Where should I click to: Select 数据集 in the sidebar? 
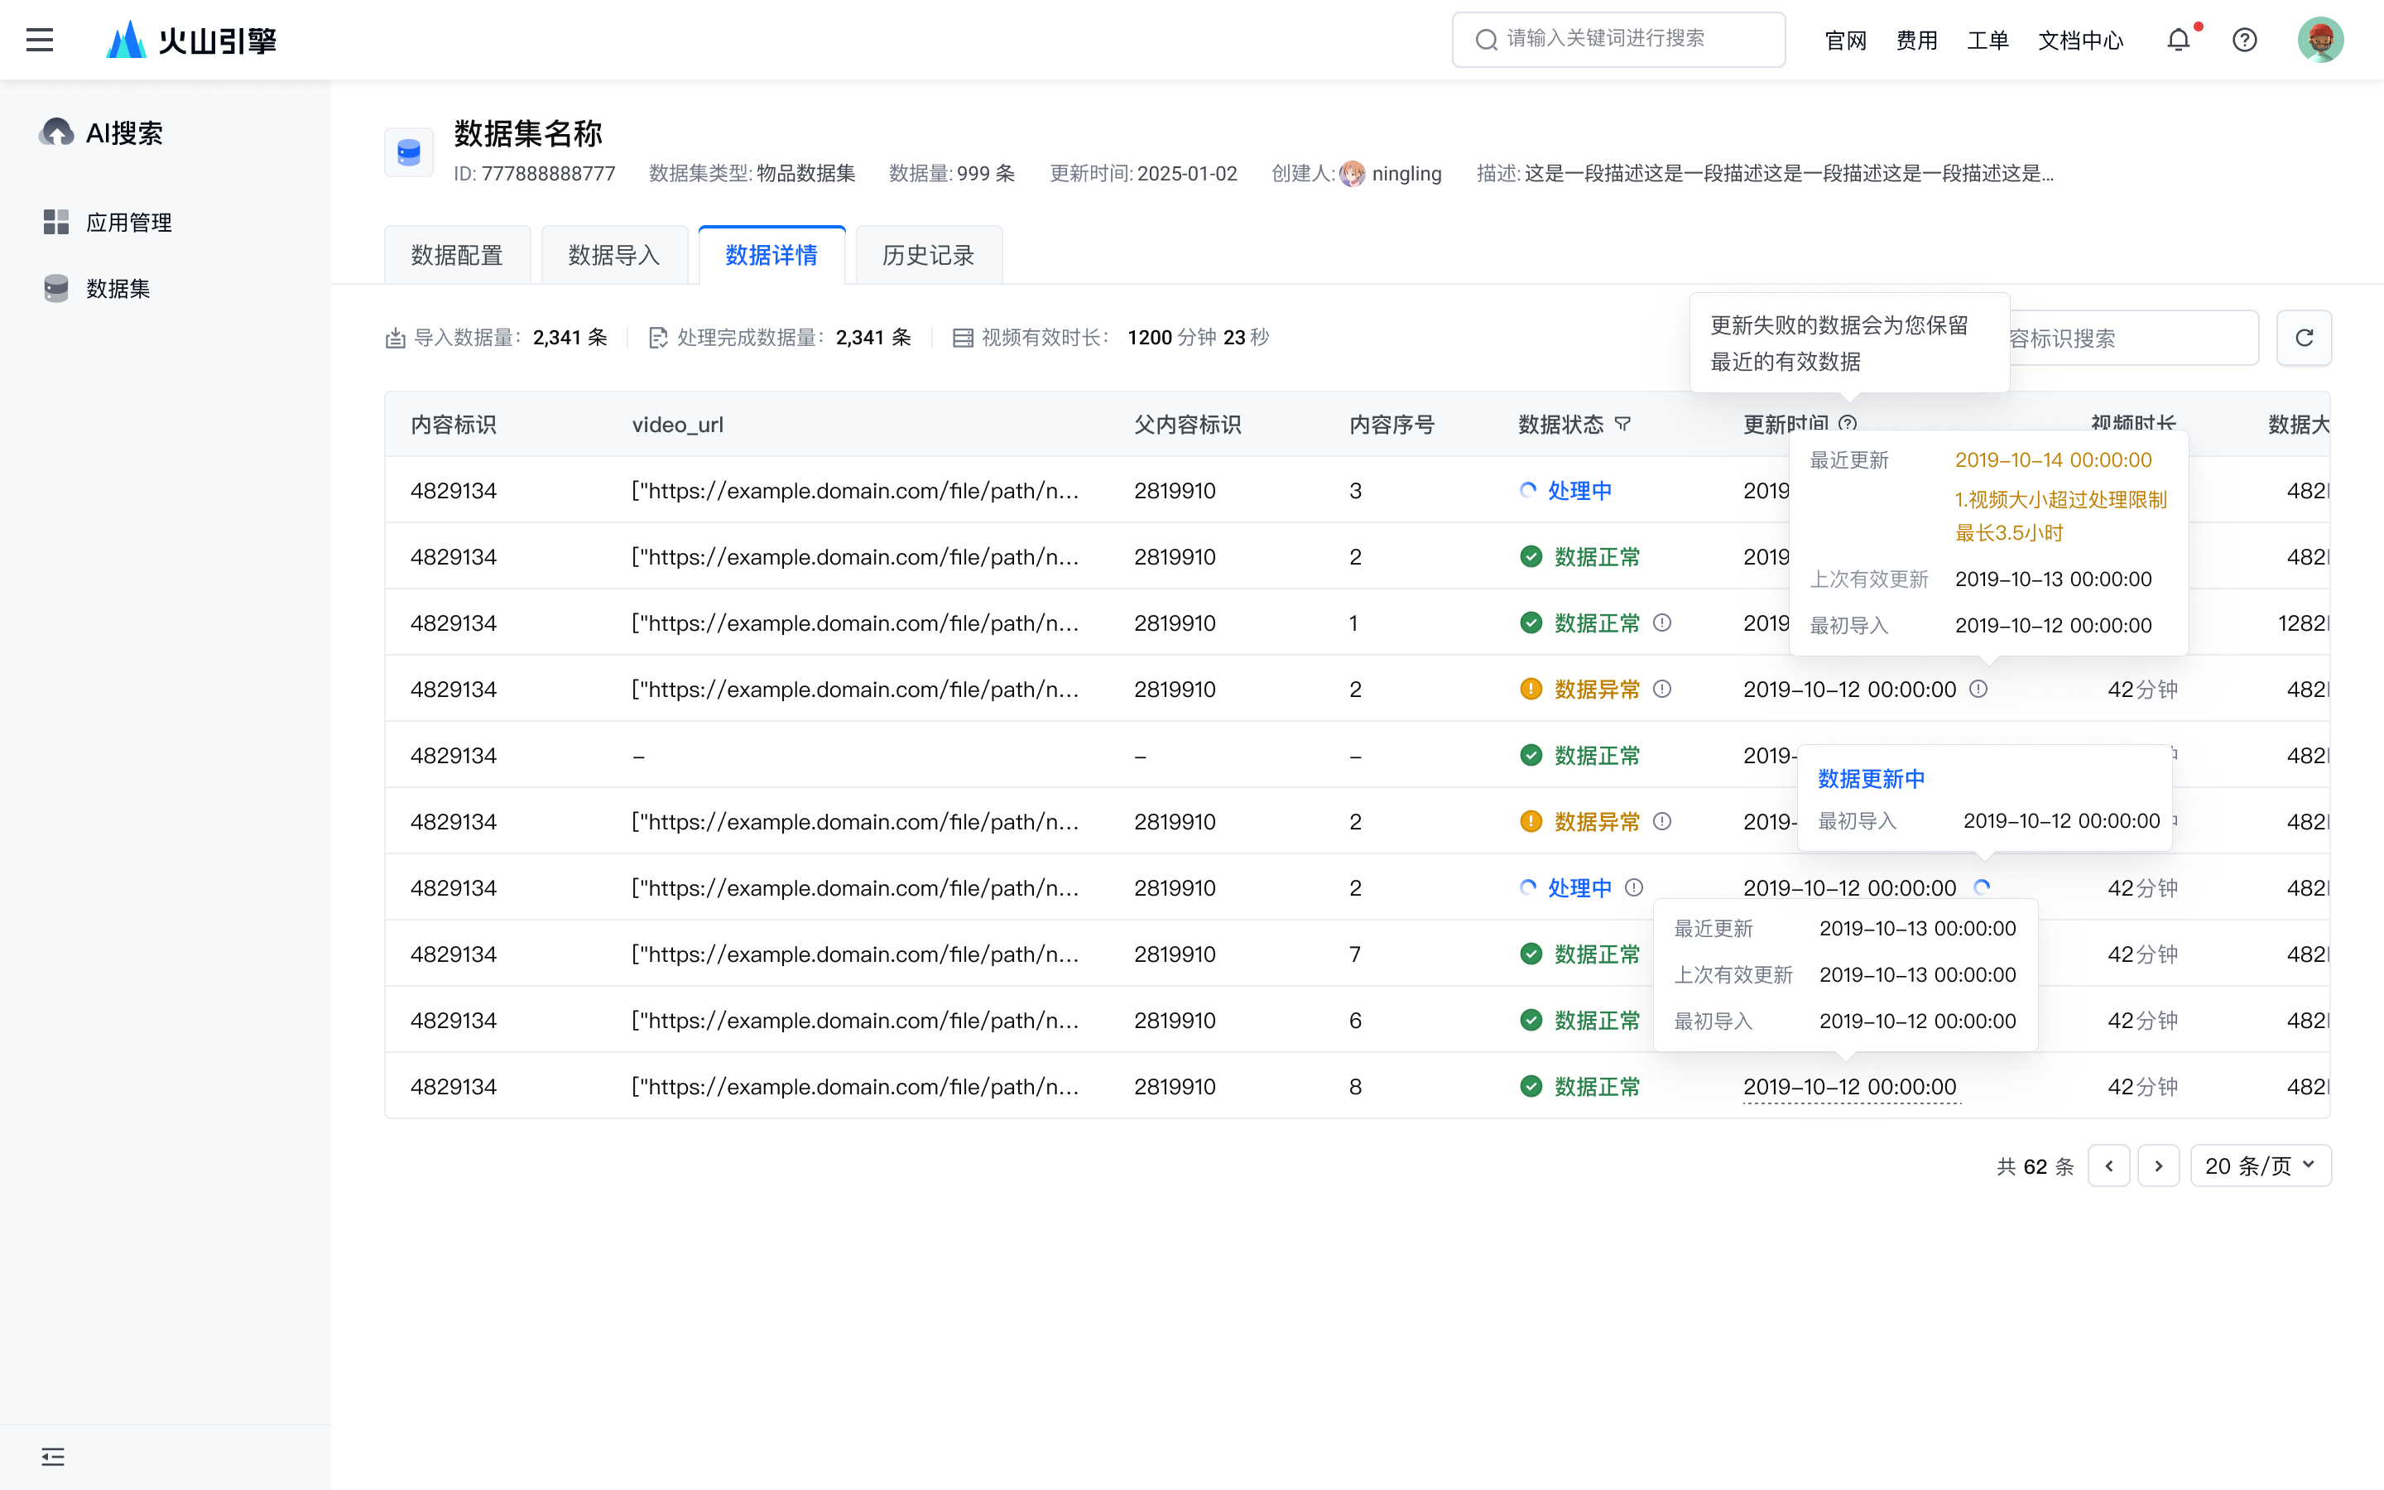[118, 289]
